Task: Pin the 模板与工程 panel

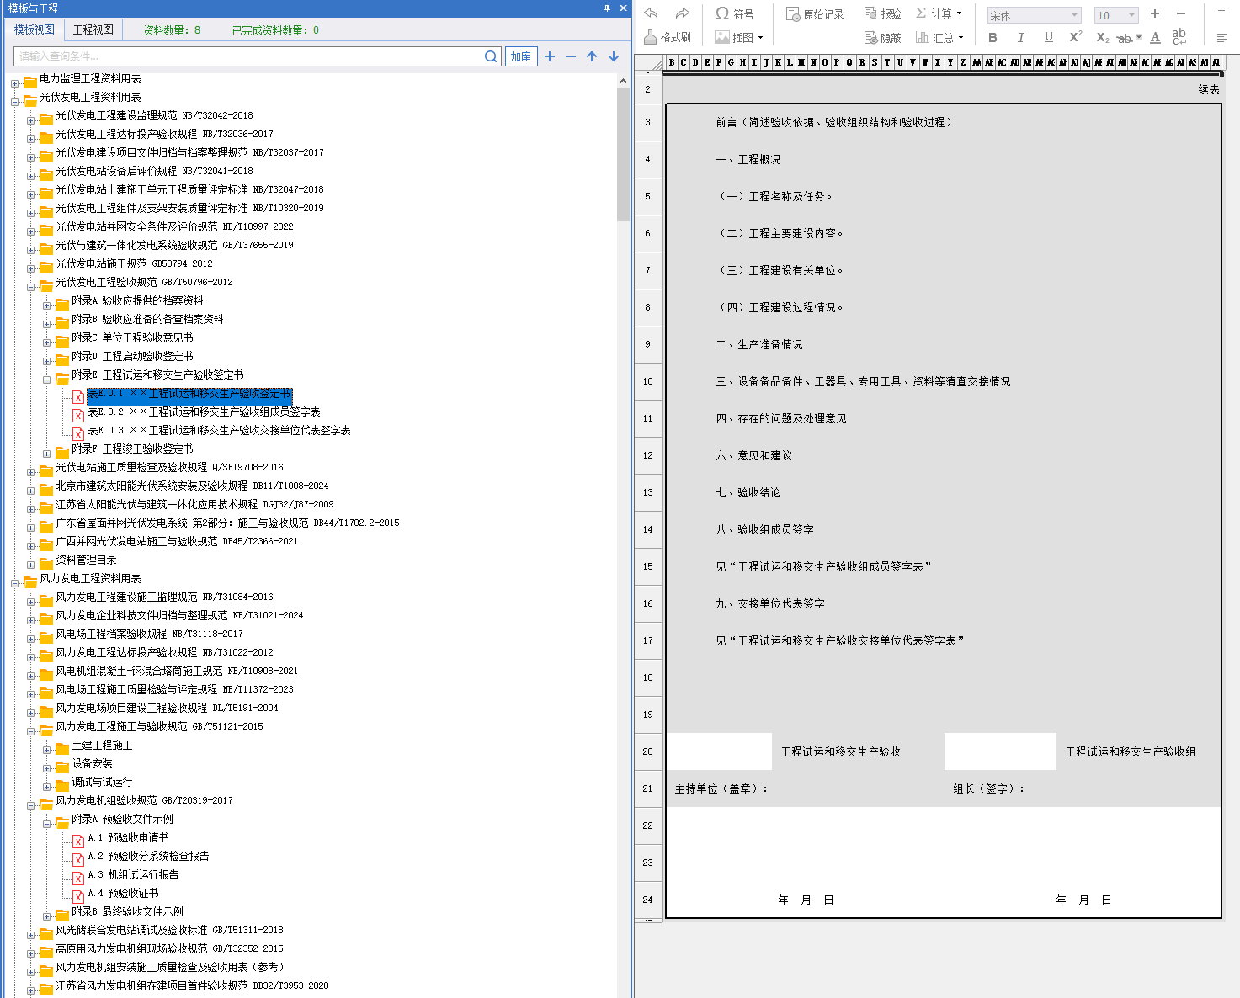Action: click(607, 8)
